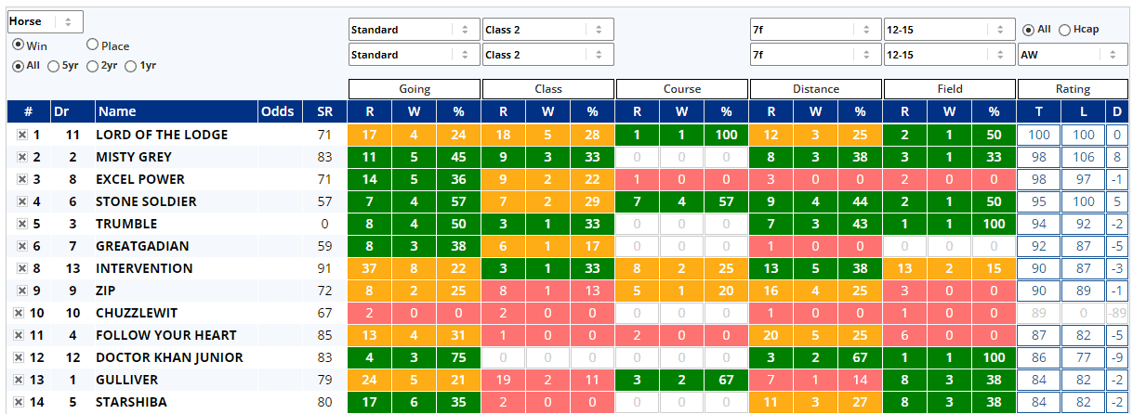Remove LORD OF THE LODGE using its X icon
1133x414 pixels.
21,135
